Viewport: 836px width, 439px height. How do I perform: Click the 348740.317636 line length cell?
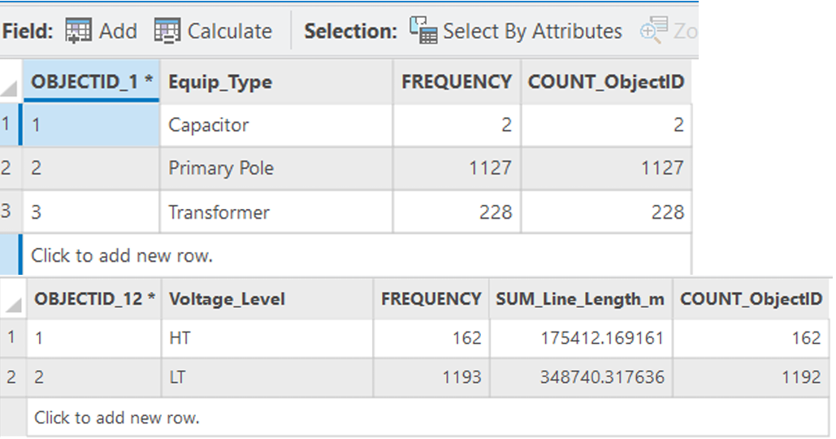pos(581,377)
